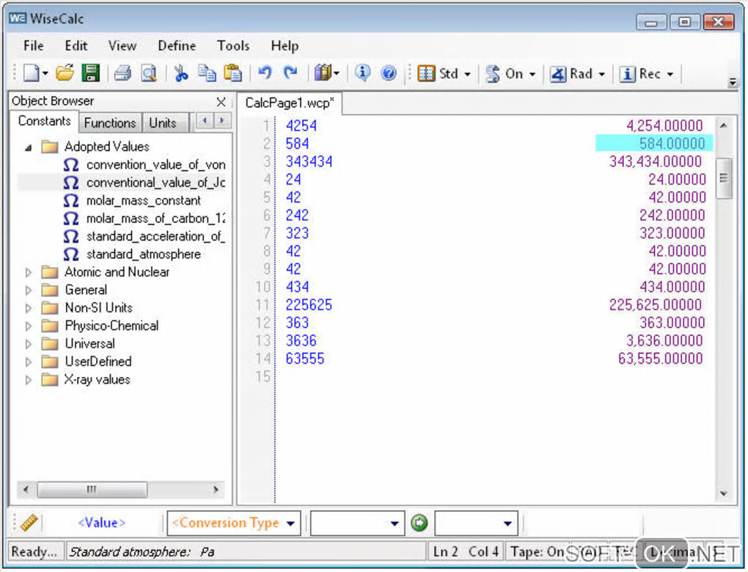Click the Cut scissors icon

click(x=181, y=73)
